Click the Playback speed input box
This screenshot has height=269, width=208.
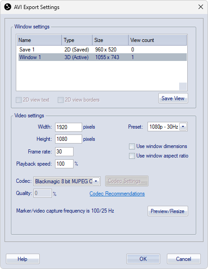64,164
